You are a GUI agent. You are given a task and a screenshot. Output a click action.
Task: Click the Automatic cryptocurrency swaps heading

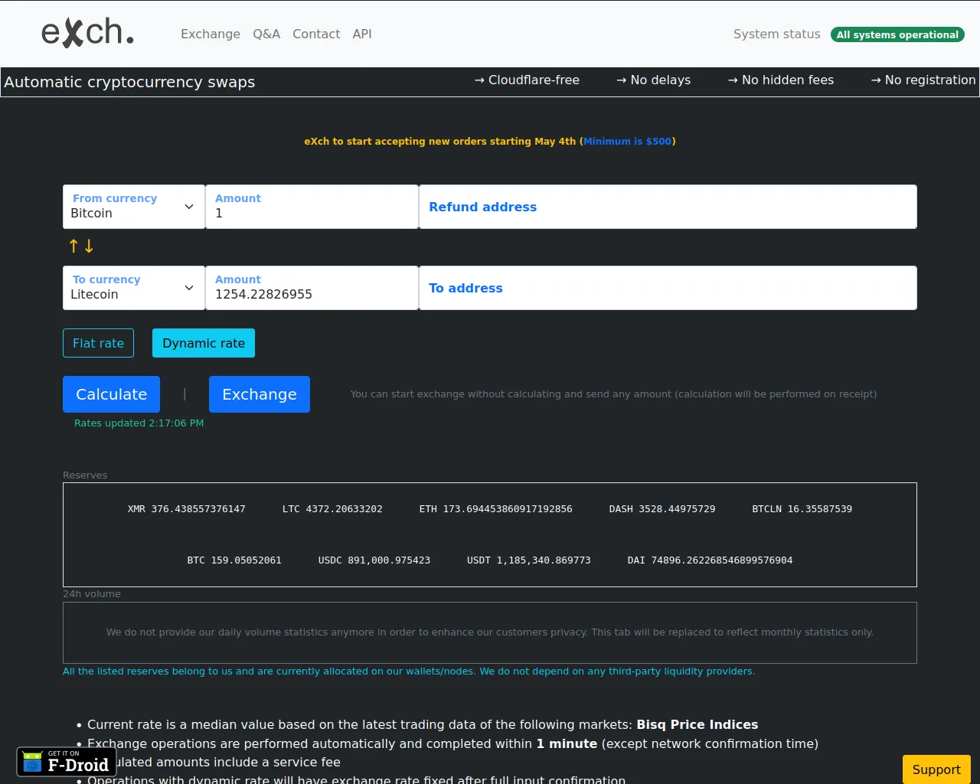pos(129,82)
